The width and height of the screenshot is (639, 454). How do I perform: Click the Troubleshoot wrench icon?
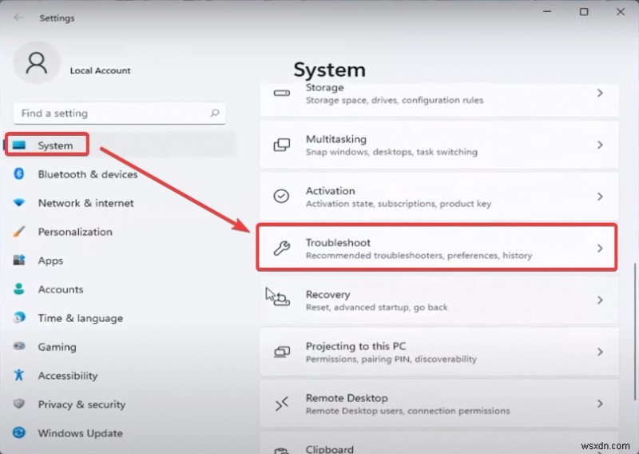pyautogui.click(x=281, y=248)
